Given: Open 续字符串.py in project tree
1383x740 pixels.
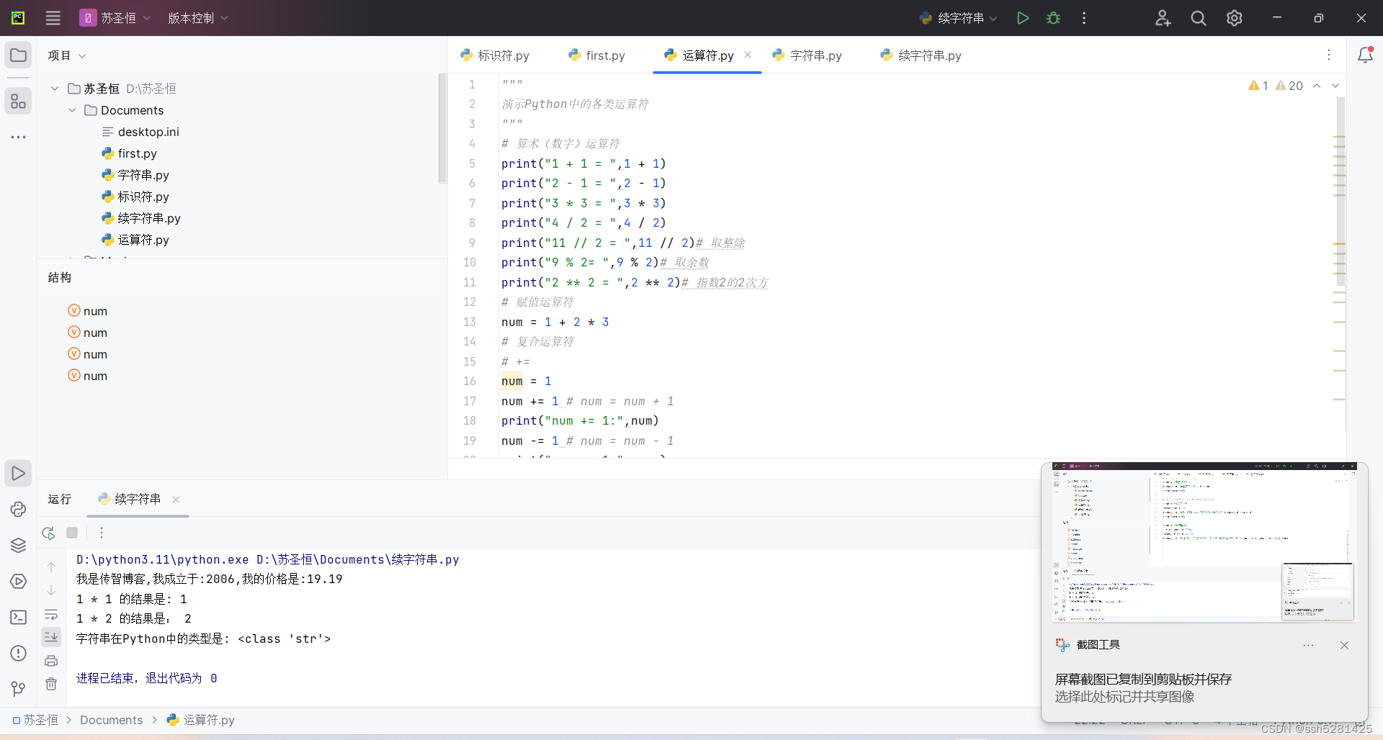Looking at the screenshot, I should click(x=148, y=218).
